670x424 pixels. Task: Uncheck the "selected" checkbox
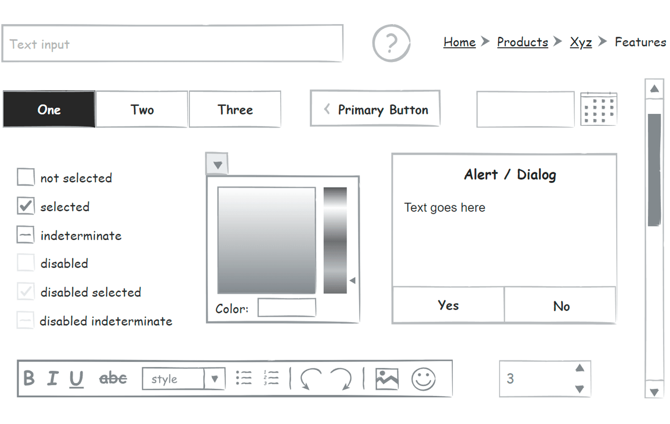pos(25,206)
